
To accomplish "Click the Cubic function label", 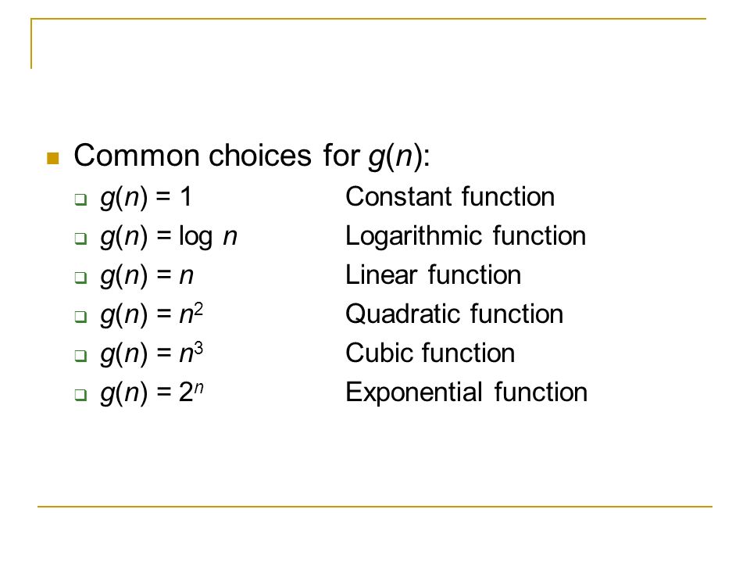I will click(430, 353).
